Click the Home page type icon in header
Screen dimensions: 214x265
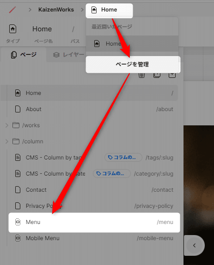(12, 29)
